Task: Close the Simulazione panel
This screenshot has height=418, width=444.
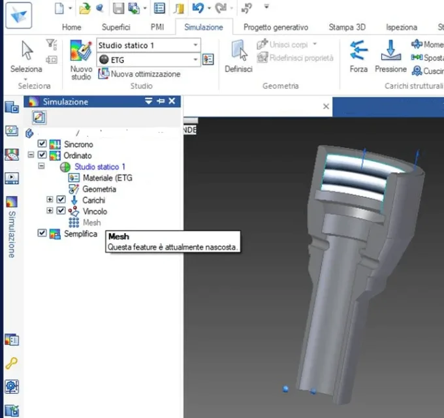Action: pyautogui.click(x=172, y=101)
